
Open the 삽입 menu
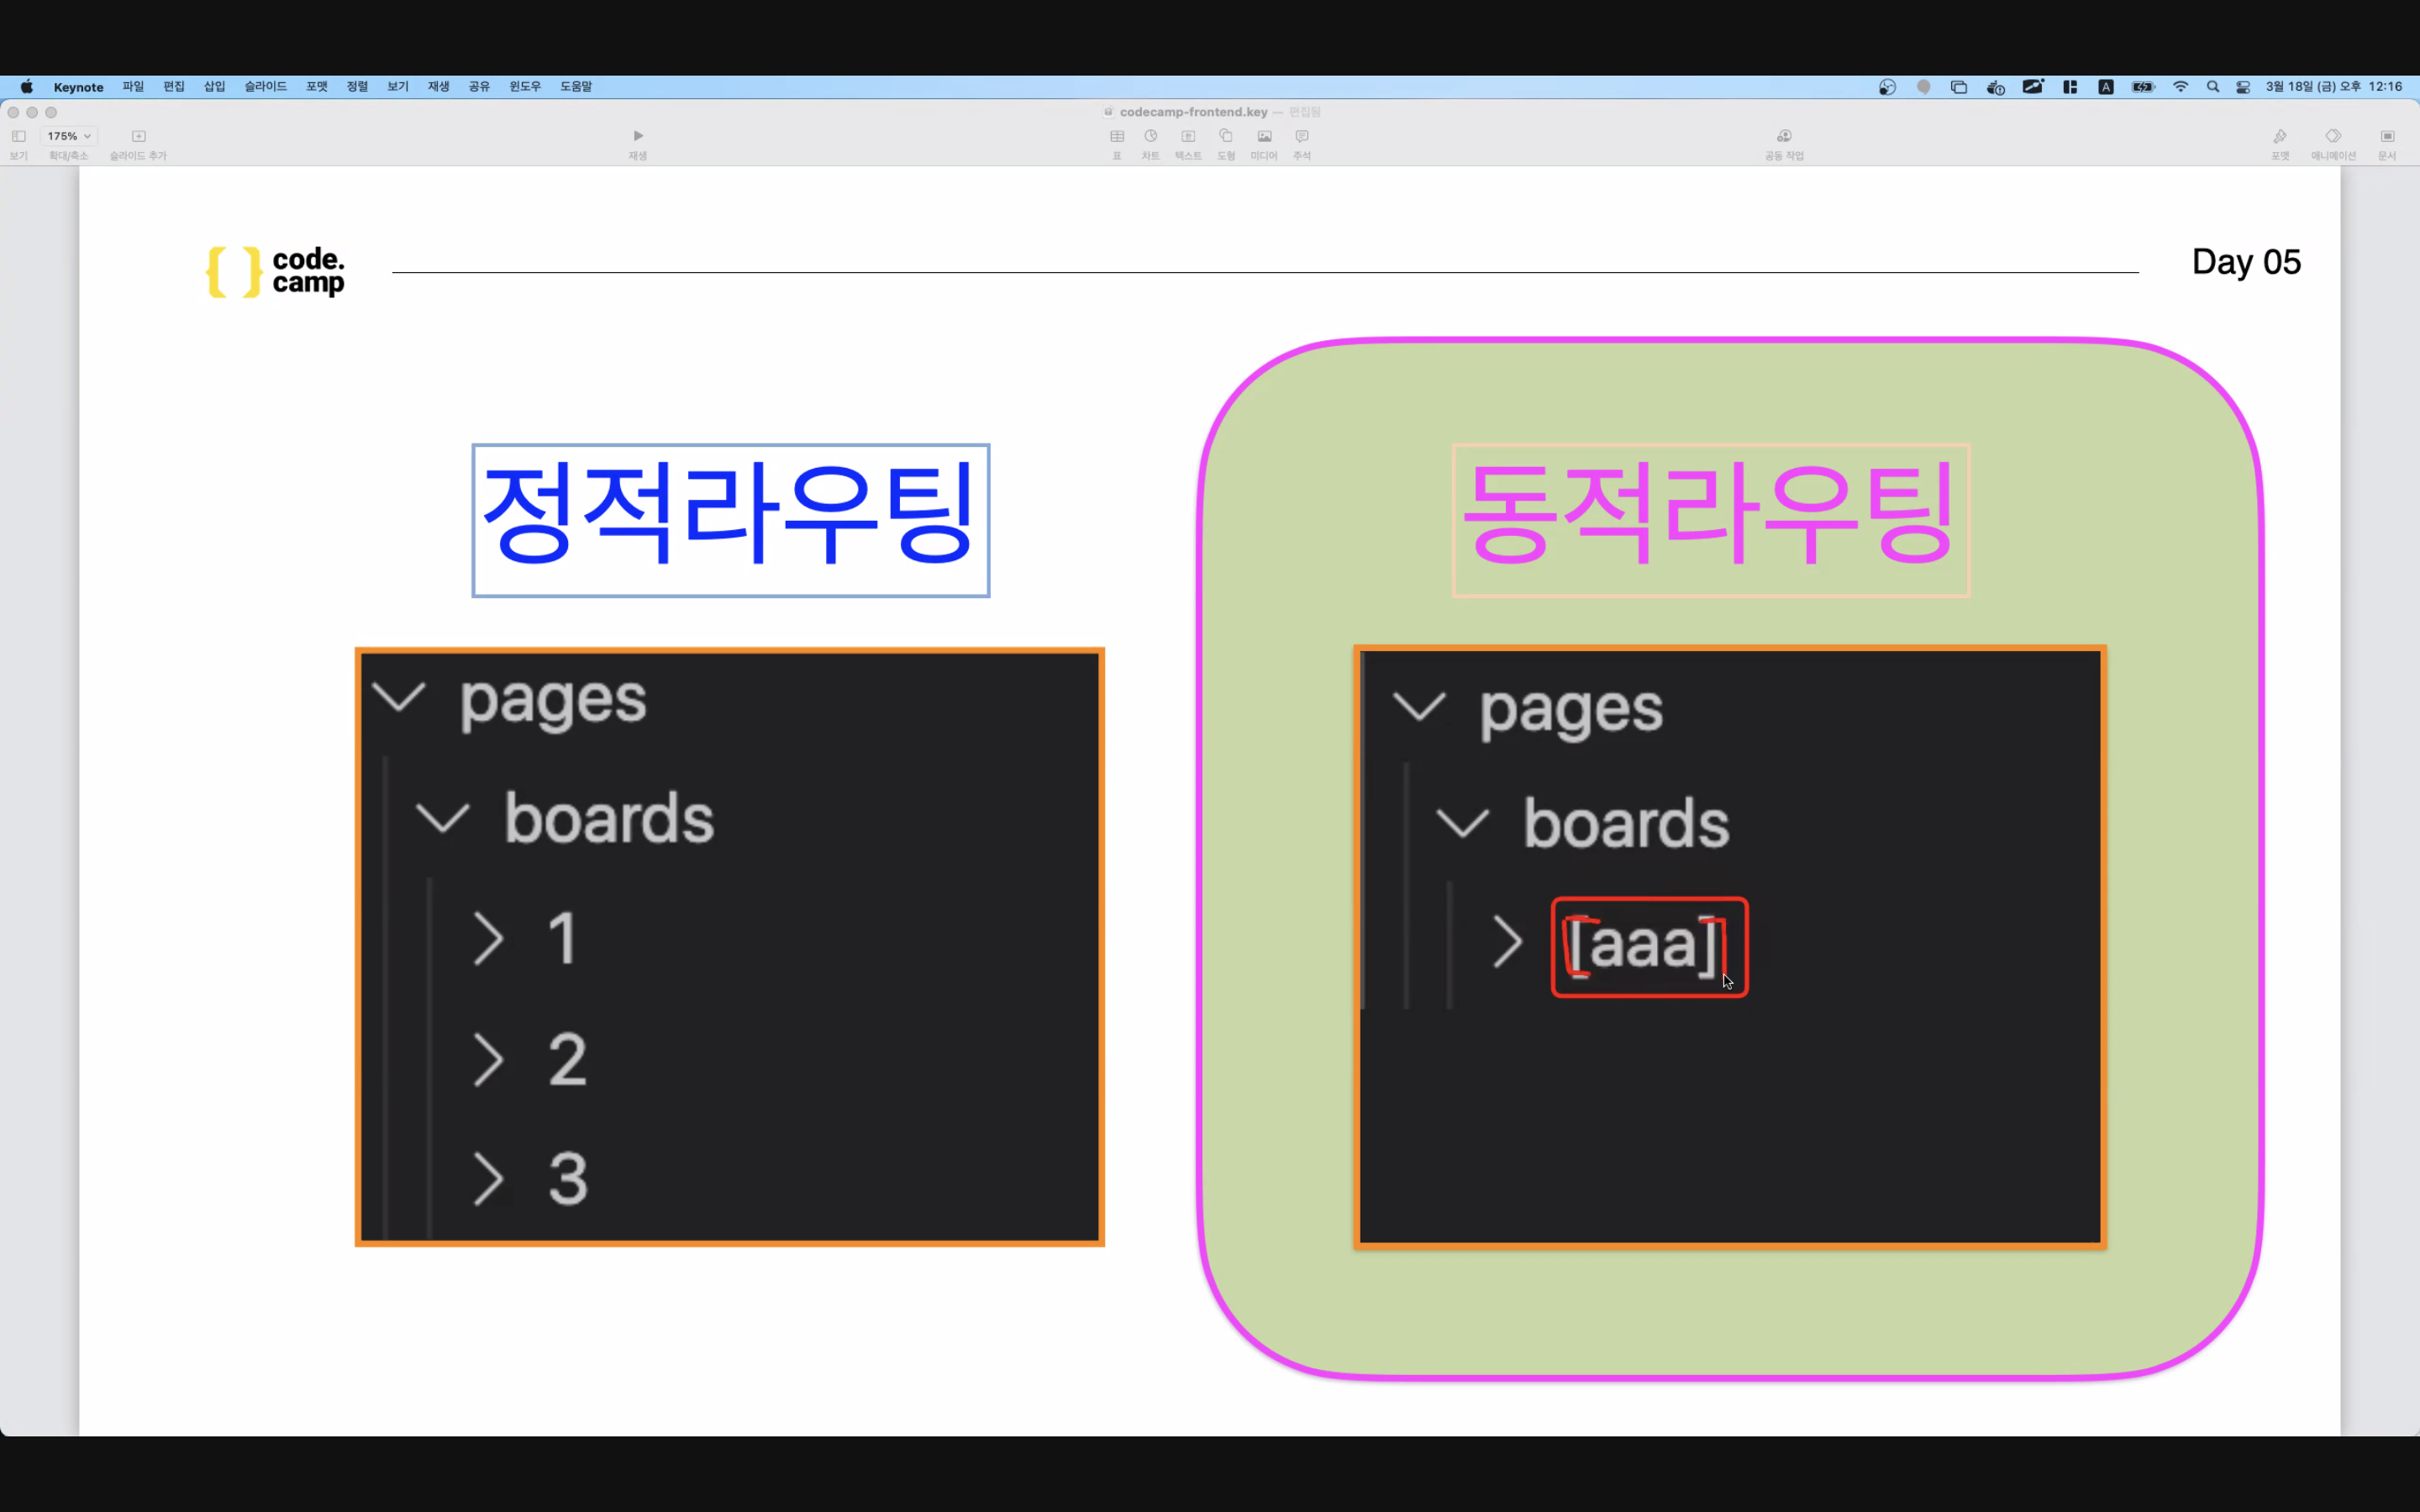click(x=215, y=87)
